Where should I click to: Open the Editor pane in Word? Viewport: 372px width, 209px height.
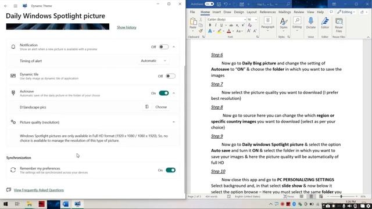click(x=325, y=23)
